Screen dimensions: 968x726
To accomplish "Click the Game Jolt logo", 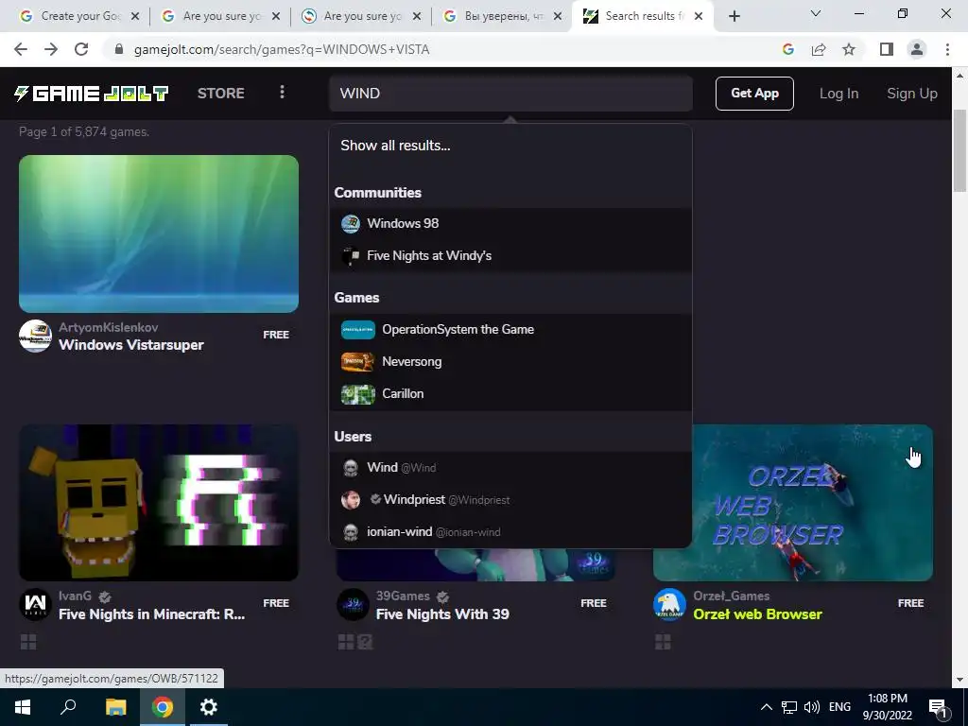I will tap(92, 94).
